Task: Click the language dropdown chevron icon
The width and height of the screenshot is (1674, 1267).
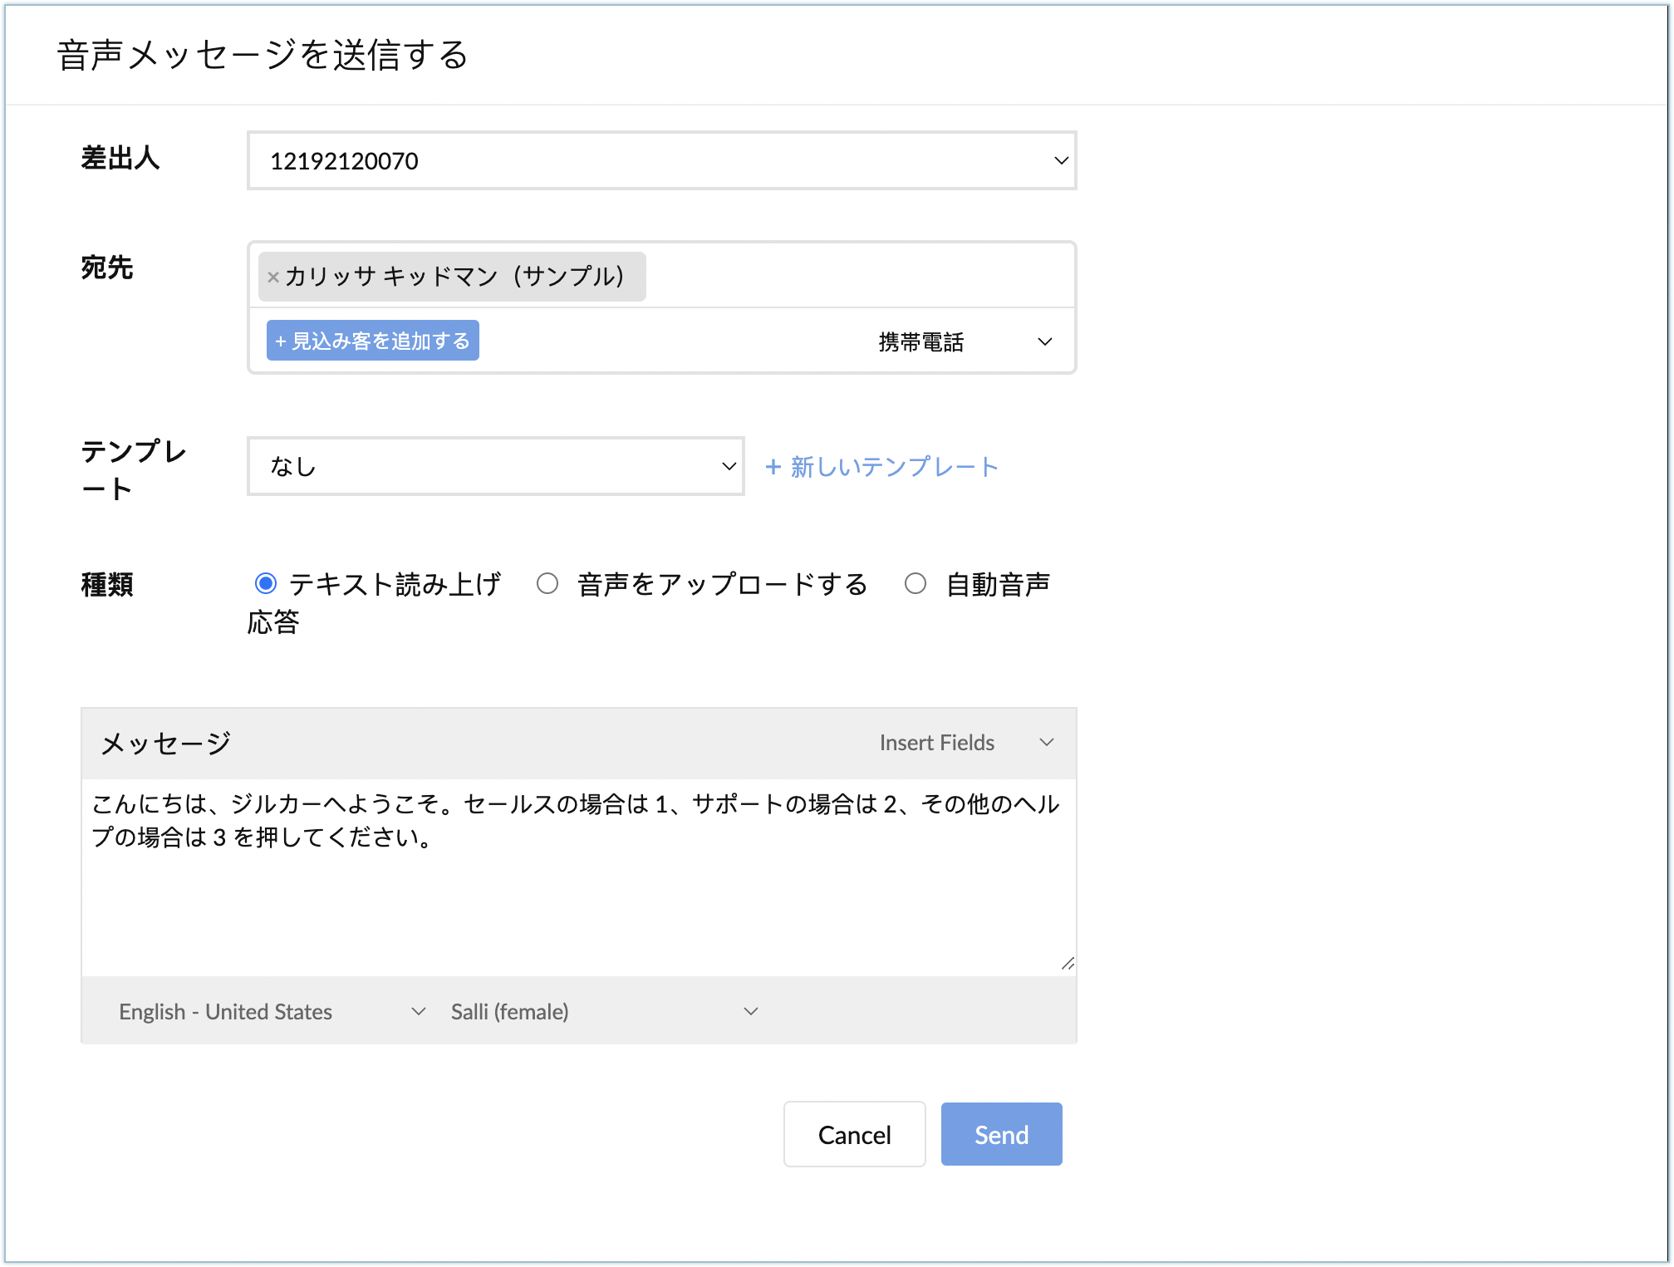Action: (419, 1011)
